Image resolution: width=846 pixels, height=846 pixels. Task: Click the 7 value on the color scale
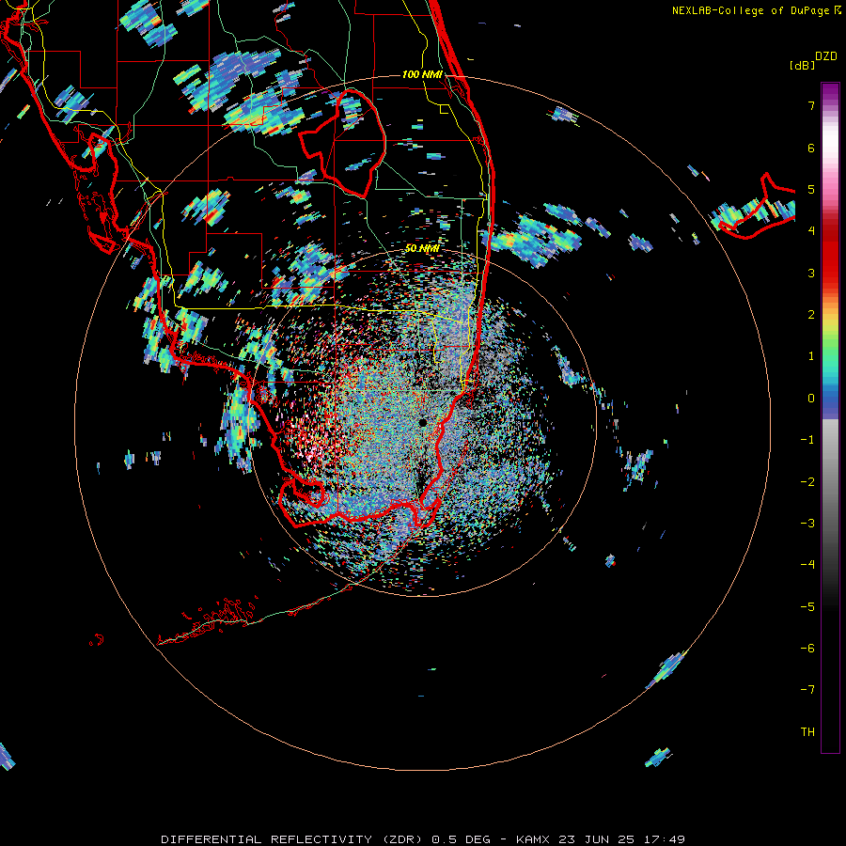pyautogui.click(x=811, y=105)
